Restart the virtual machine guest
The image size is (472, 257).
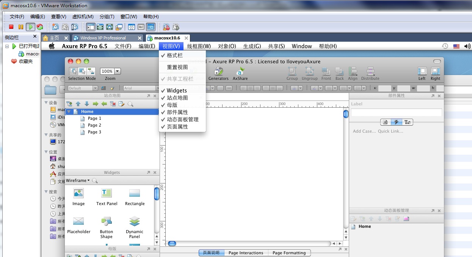click(x=40, y=27)
